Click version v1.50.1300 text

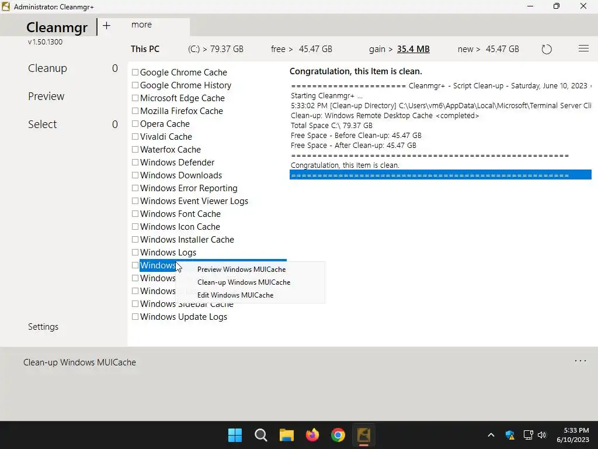(45, 42)
